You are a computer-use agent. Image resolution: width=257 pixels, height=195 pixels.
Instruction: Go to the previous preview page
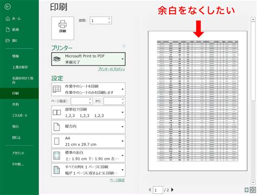coord(150,190)
